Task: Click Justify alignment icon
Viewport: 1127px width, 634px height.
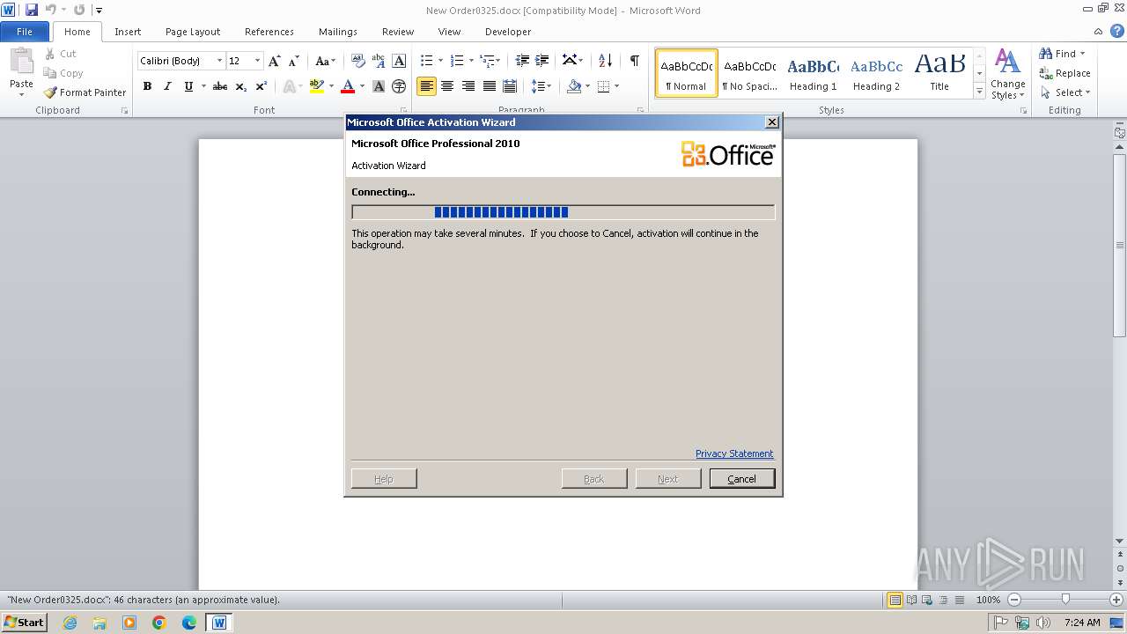Action: click(x=489, y=86)
